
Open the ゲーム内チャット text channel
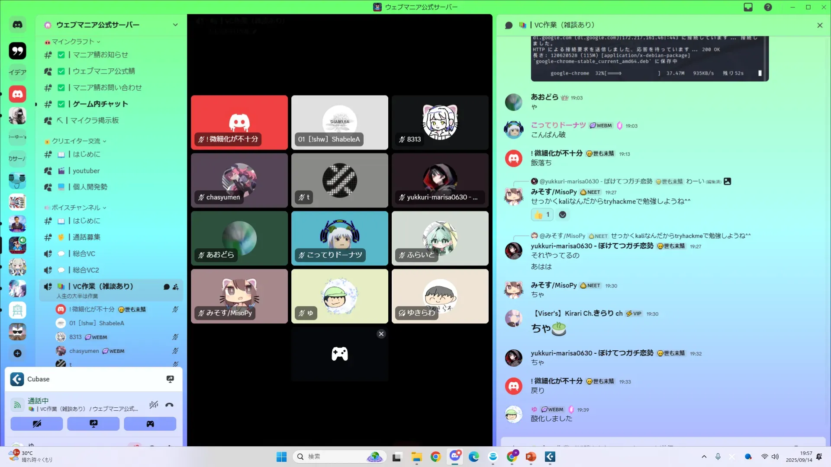(100, 104)
